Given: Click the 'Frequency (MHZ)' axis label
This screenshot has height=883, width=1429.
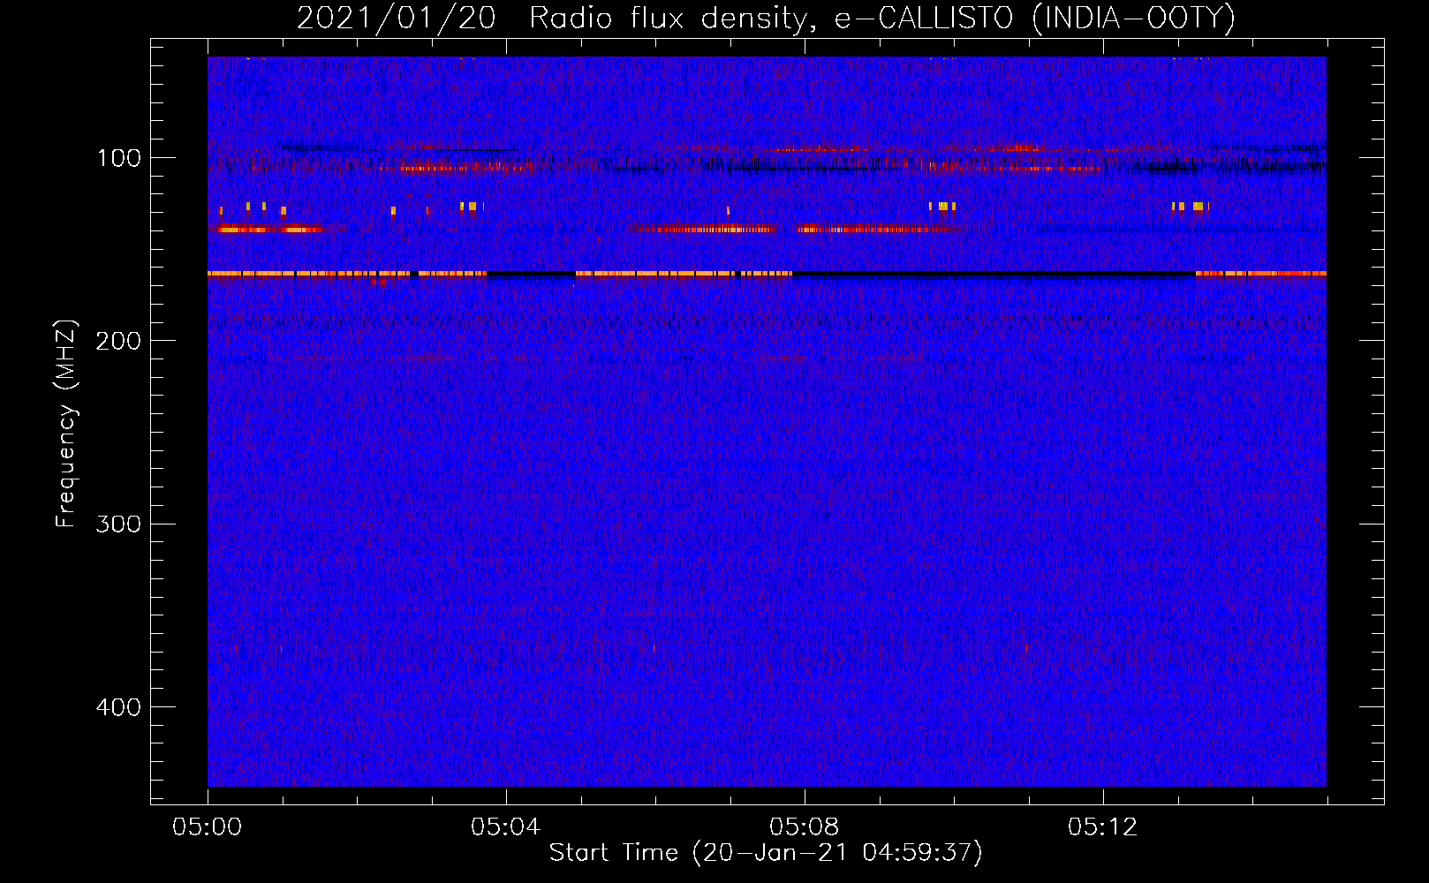Looking at the screenshot, I should (66, 424).
